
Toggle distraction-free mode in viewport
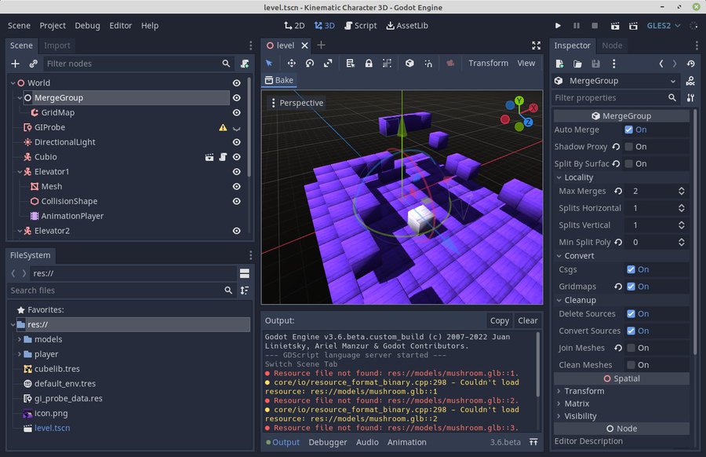[x=537, y=45]
